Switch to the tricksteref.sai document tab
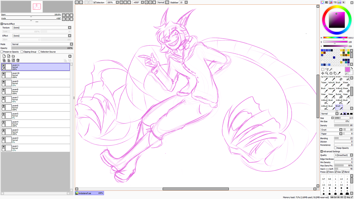 (89, 193)
